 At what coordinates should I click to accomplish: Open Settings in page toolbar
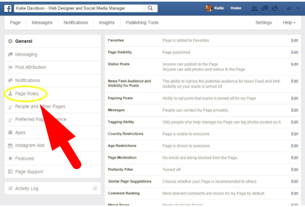click(x=264, y=23)
